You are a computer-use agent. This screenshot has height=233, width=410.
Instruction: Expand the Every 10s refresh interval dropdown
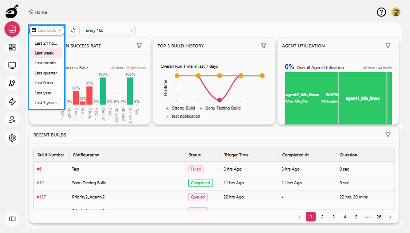pyautogui.click(x=109, y=31)
